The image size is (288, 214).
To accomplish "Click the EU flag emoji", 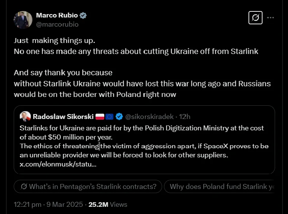I will (x=110, y=116).
